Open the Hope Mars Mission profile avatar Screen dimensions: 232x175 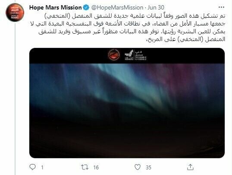pos(15,12)
